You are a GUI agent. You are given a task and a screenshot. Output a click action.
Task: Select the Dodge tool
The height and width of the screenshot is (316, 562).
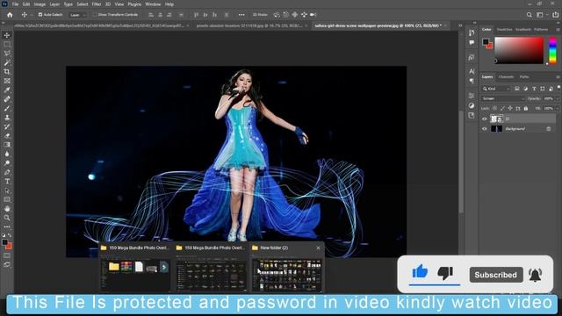7,163
